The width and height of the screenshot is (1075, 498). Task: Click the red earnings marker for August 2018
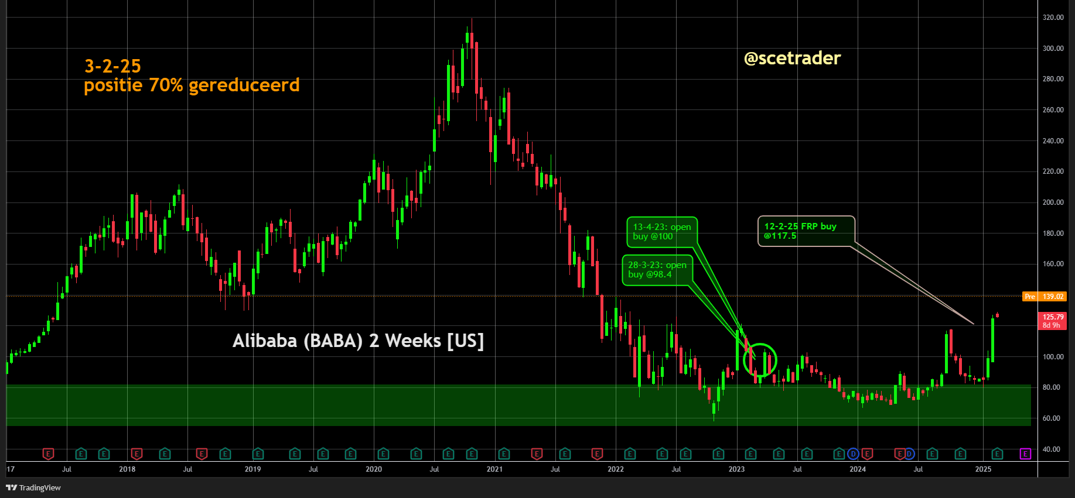click(x=202, y=454)
